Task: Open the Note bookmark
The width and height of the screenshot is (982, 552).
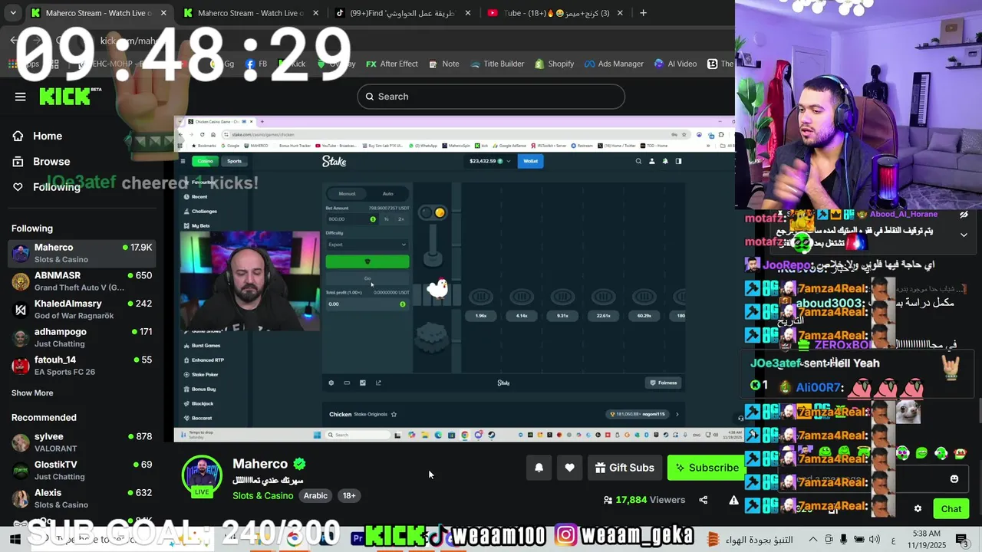Action: [443, 64]
